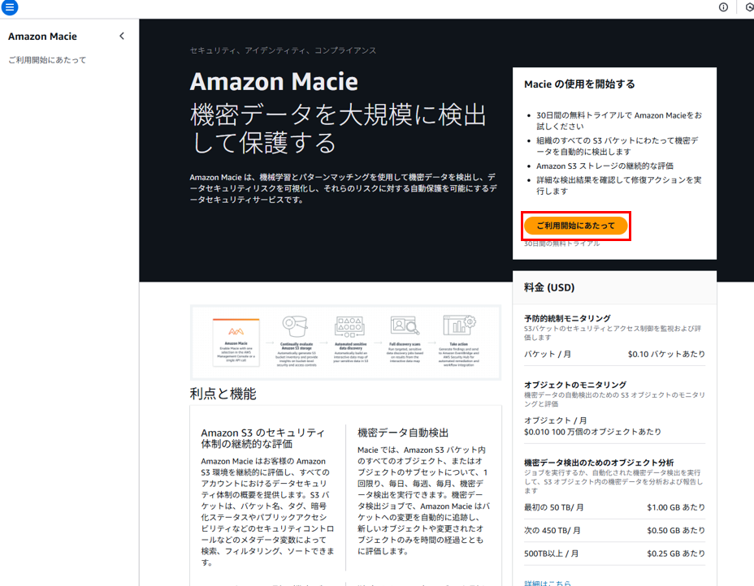Click the Amazon S3 のセキュリティ体制の継続的な評価 heading

coord(262,438)
